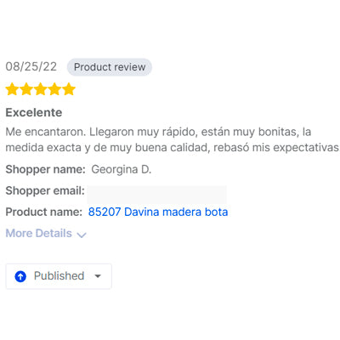The height and width of the screenshot is (340, 340).
Task: Select the 08/25/22 review date
Action: (x=31, y=67)
